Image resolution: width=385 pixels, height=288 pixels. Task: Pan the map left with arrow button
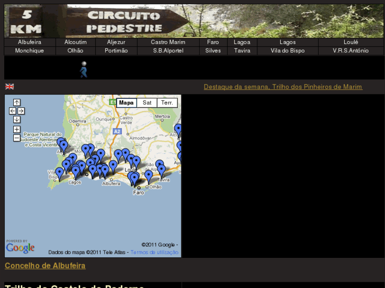tap(13, 111)
